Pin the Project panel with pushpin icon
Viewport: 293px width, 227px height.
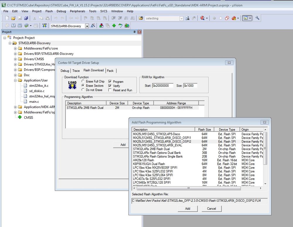pos(134,32)
